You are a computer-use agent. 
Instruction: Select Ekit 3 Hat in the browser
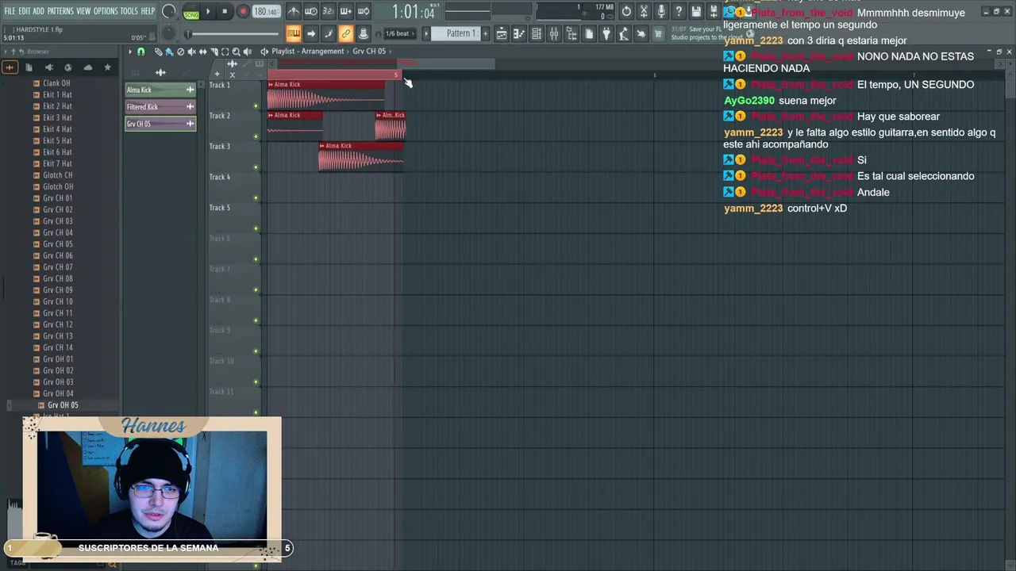click(57, 117)
